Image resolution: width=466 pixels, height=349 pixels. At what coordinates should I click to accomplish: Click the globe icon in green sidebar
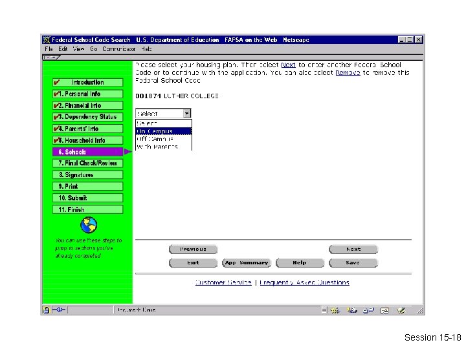coord(89,225)
